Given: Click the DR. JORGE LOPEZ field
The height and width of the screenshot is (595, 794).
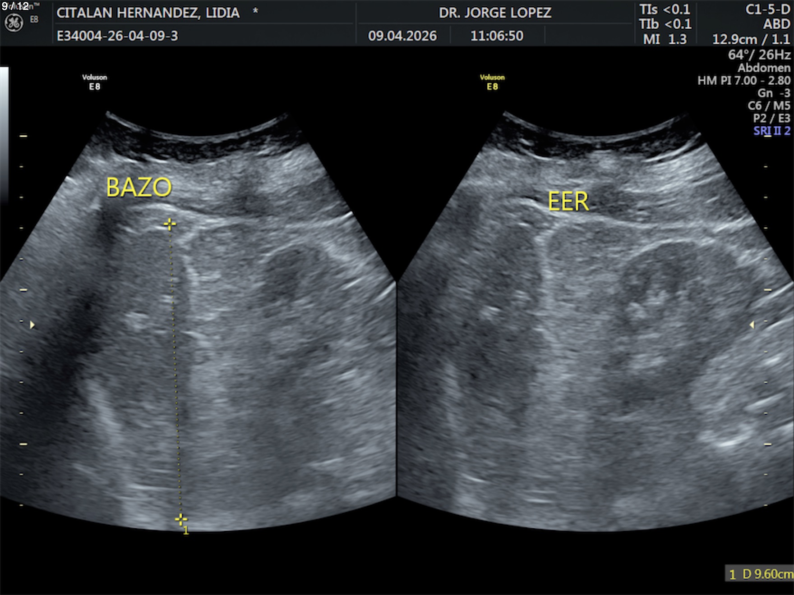Looking at the screenshot, I should coord(495,13).
